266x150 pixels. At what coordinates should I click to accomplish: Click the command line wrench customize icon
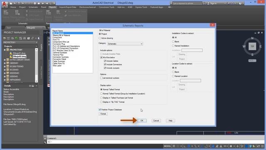coord(45,142)
